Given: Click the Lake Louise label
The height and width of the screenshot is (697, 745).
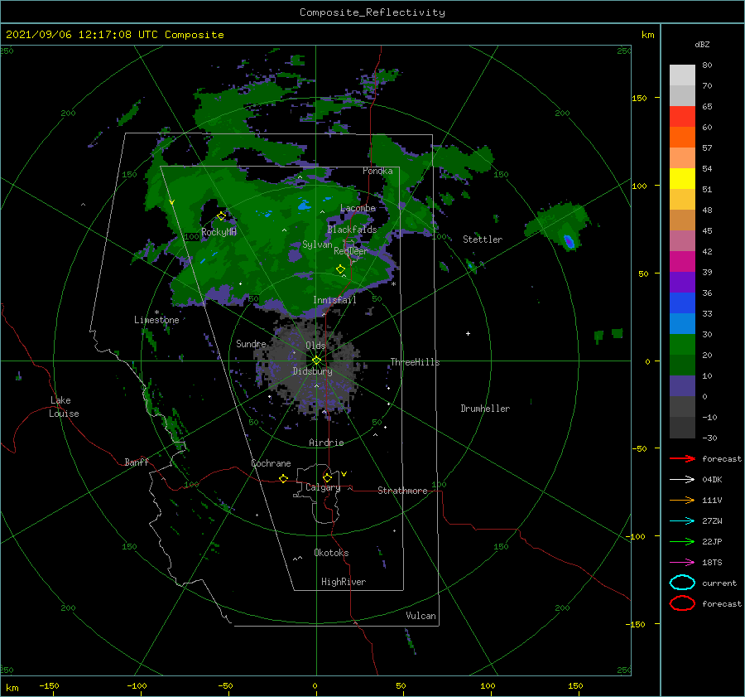Looking at the screenshot, I should (64, 407).
